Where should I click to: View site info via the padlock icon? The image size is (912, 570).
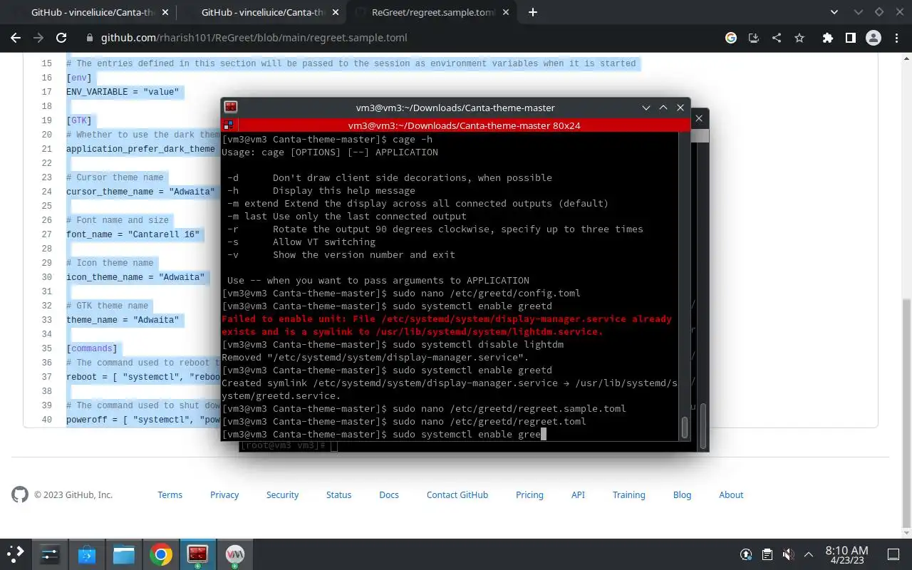[x=89, y=38]
